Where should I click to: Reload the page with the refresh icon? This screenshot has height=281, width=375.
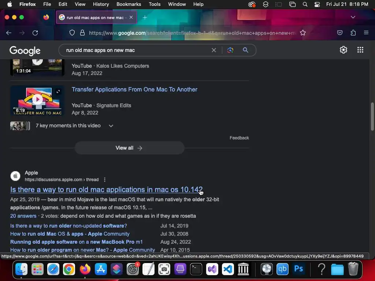click(x=35, y=33)
